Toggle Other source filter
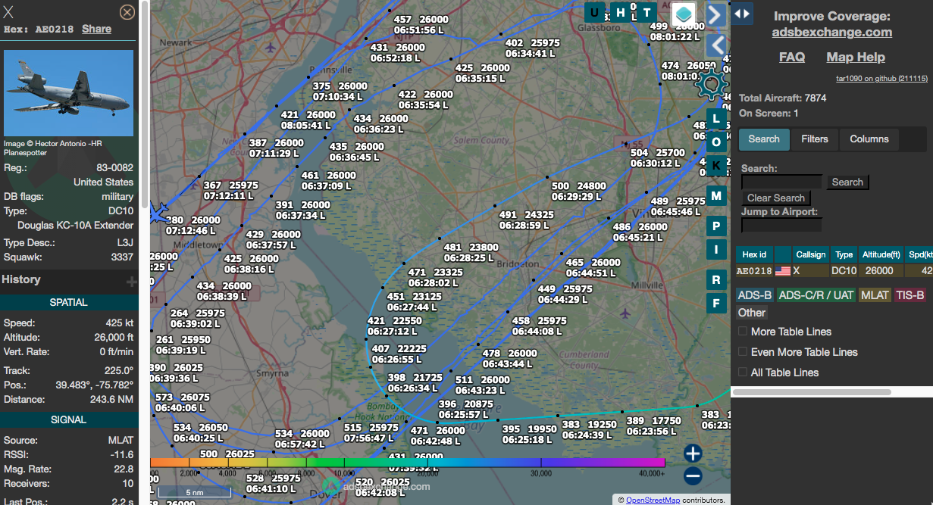933x505 pixels. pos(752,313)
